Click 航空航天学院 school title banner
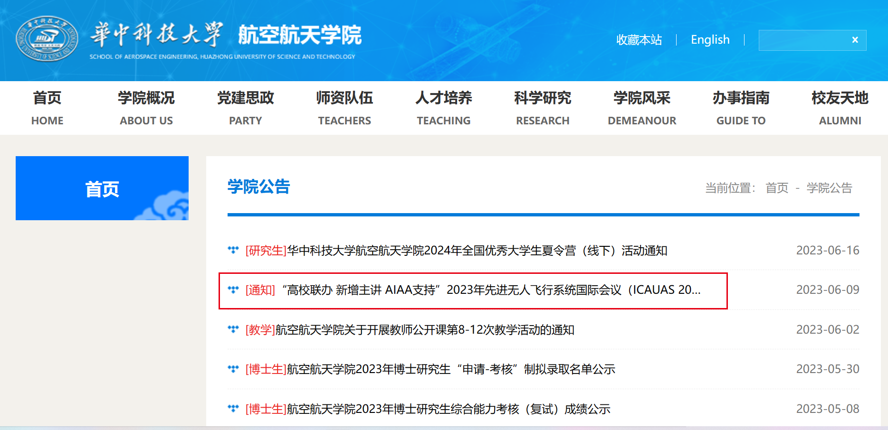The height and width of the screenshot is (430, 888). point(300,35)
